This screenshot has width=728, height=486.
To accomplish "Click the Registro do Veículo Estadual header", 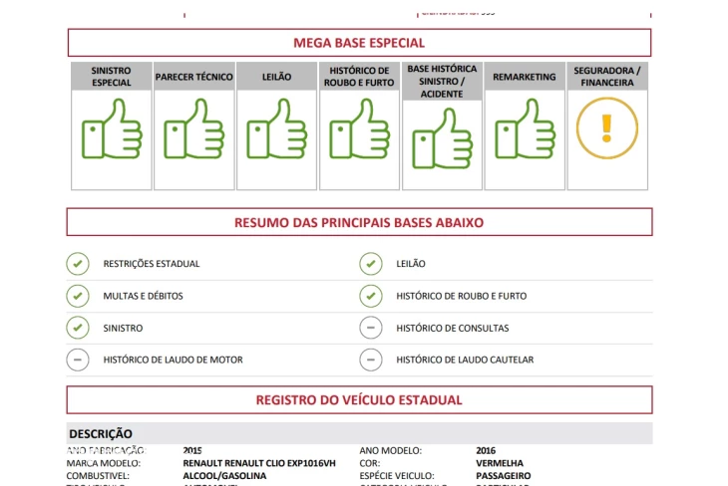I will tap(359, 399).
